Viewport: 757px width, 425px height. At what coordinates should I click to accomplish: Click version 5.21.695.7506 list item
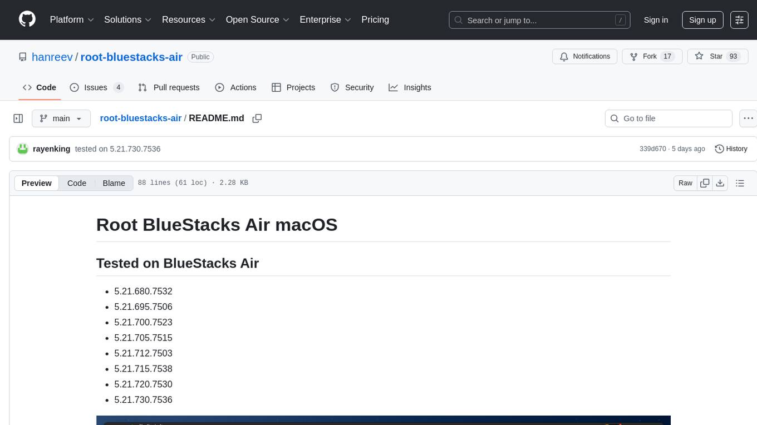[x=143, y=307]
